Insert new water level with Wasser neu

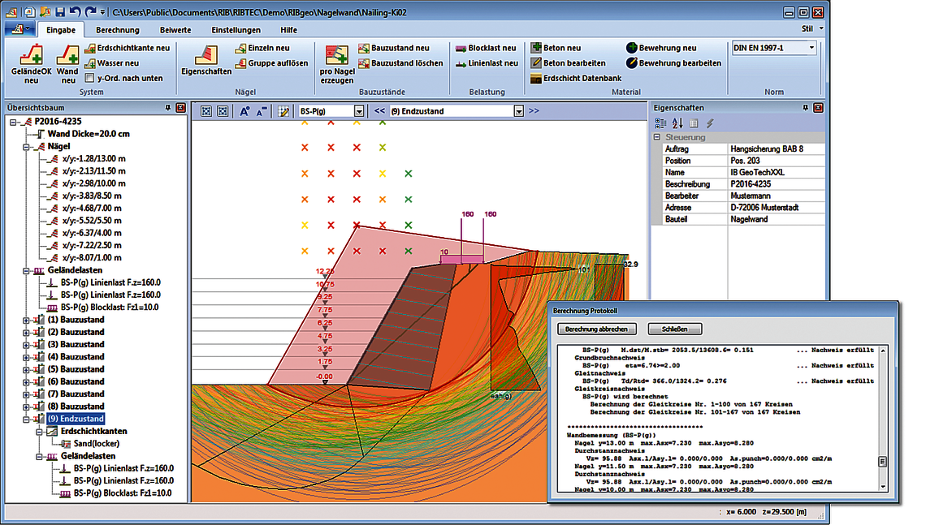click(x=112, y=63)
